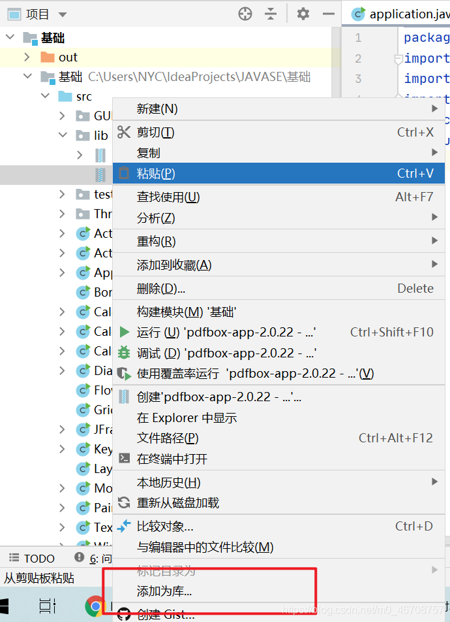Choose 新建(N) from context menu
450x622 pixels.
point(278,108)
